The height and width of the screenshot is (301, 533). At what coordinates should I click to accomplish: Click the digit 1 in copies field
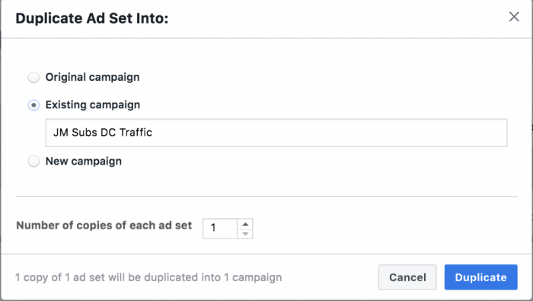[213, 228]
